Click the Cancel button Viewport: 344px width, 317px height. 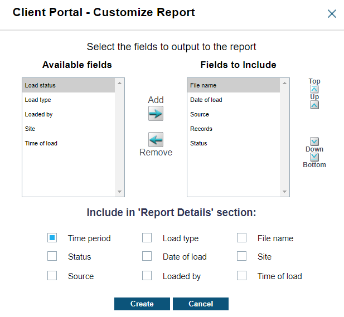click(201, 304)
